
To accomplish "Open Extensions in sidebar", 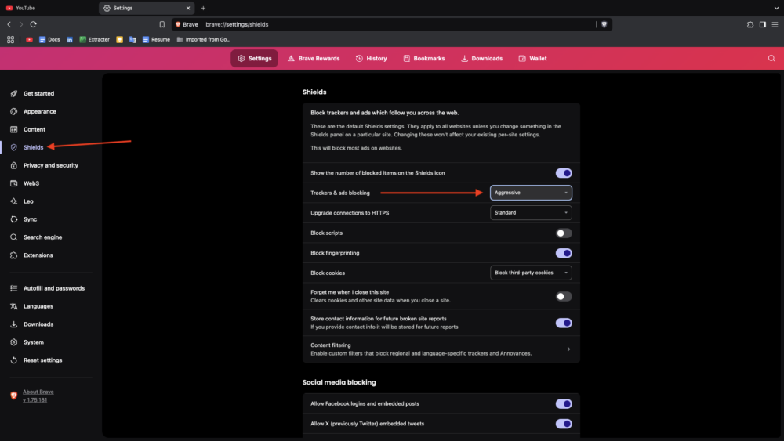I will coord(32,255).
